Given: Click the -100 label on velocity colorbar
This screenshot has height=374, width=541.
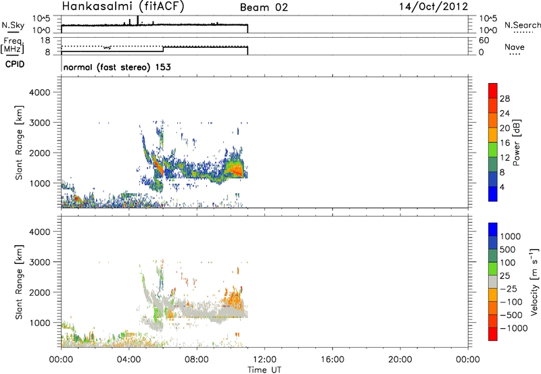Looking at the screenshot, I should click(511, 302).
